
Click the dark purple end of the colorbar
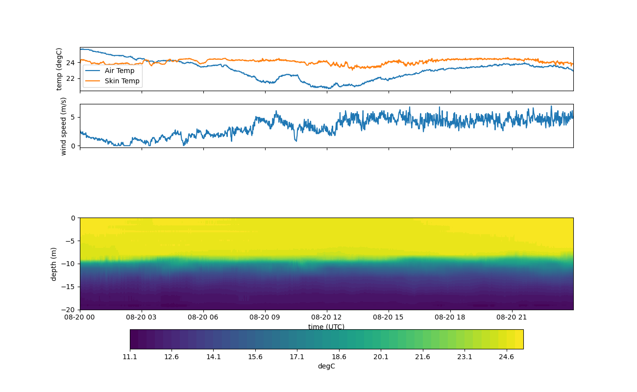[x=134, y=339]
